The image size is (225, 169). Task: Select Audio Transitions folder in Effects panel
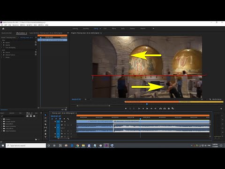click(x=11, y=126)
